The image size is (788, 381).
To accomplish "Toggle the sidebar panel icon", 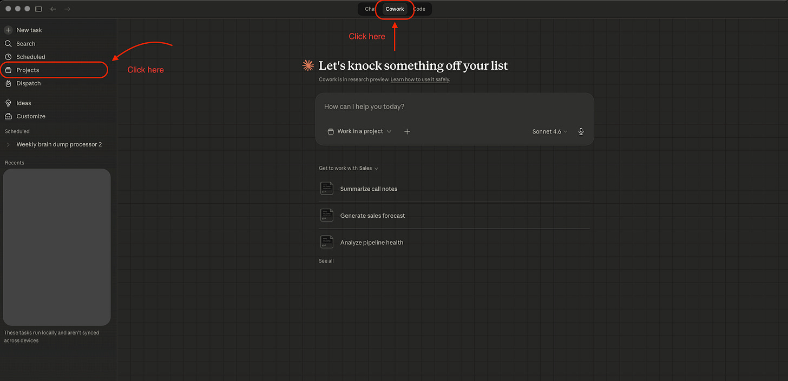I will coord(38,9).
